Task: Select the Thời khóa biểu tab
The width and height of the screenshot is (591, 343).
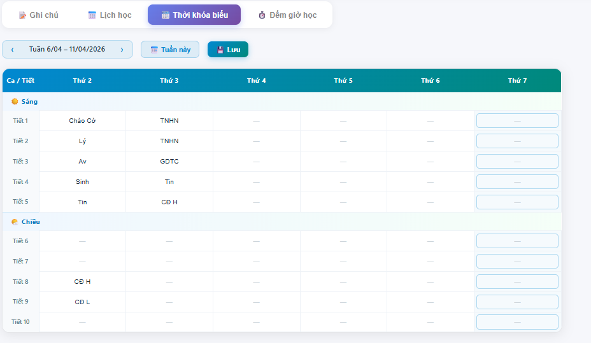Action: [x=194, y=15]
